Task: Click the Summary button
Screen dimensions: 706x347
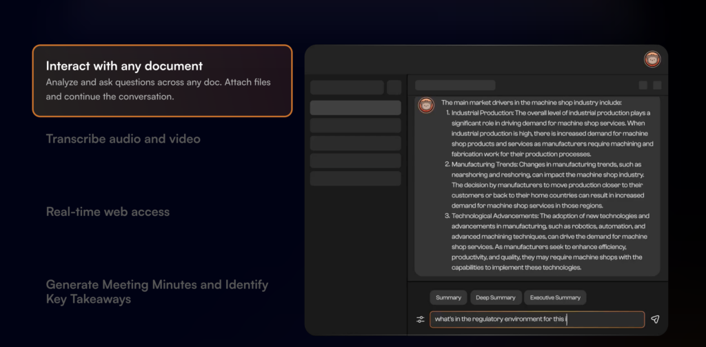Action: [448, 297]
